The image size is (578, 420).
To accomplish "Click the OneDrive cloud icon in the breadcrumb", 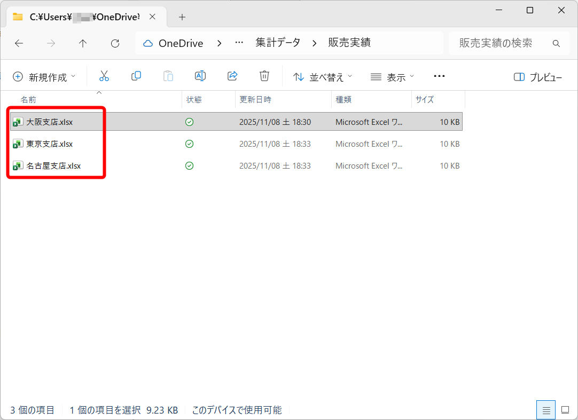I will point(150,43).
